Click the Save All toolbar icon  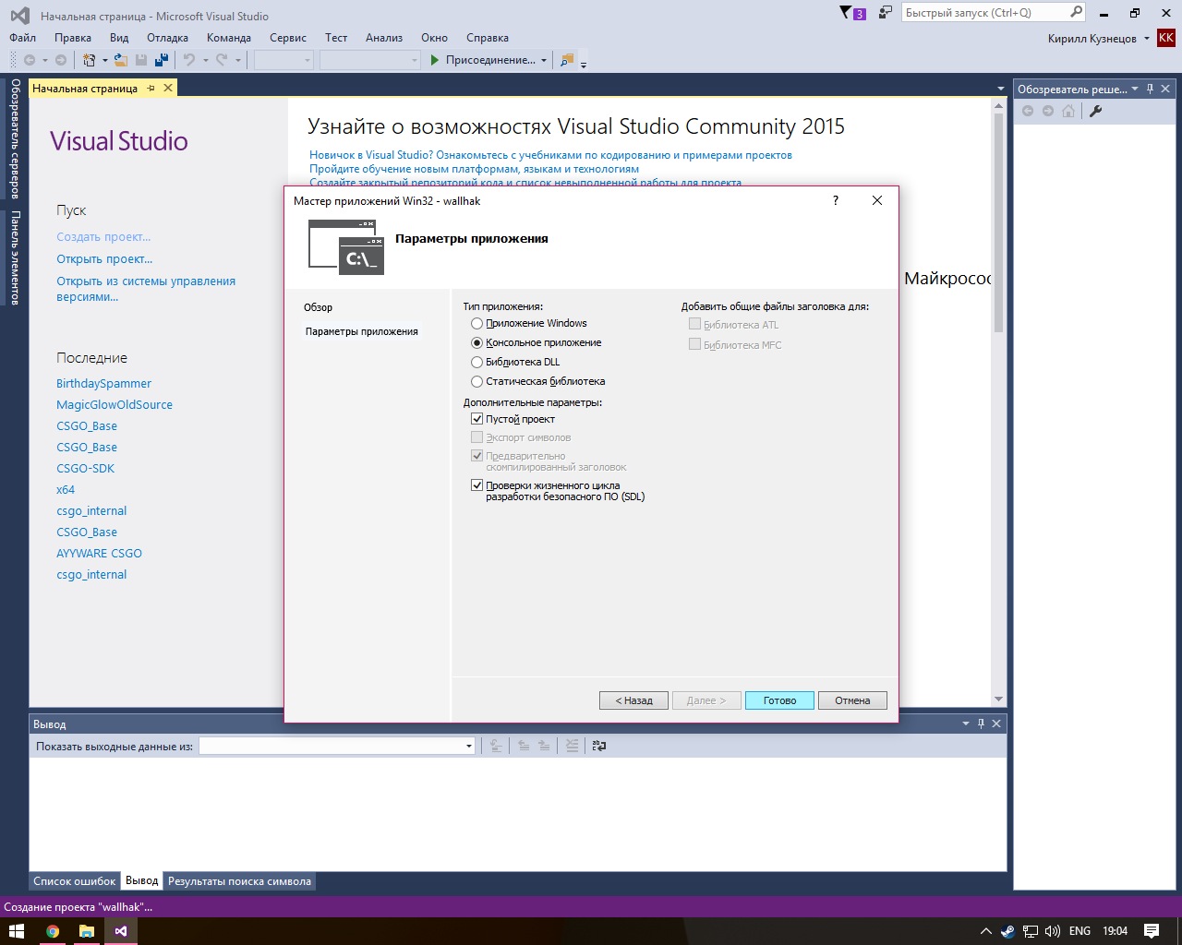tap(162, 60)
